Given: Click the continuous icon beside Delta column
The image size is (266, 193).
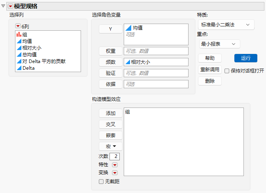Looking at the screenshot, I should (x=19, y=68).
